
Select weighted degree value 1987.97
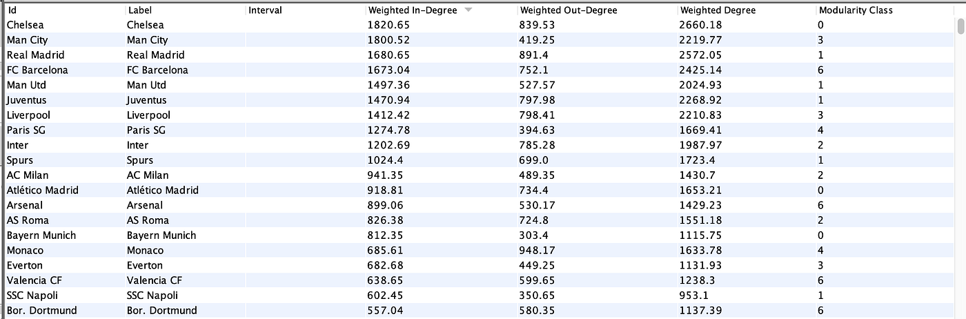702,145
